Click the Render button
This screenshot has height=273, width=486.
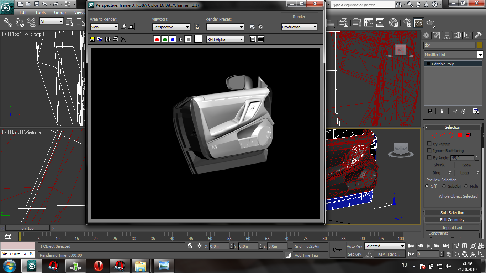pyautogui.click(x=299, y=17)
